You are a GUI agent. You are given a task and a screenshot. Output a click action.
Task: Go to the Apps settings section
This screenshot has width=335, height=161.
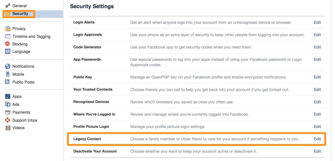pyautogui.click(x=17, y=97)
